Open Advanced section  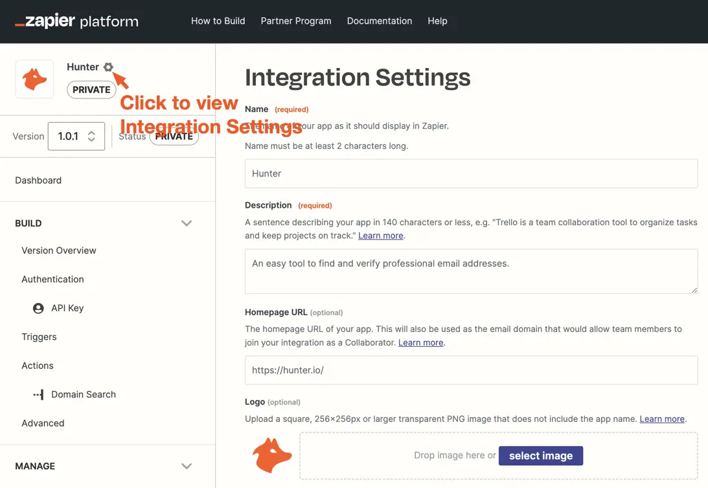(43, 423)
